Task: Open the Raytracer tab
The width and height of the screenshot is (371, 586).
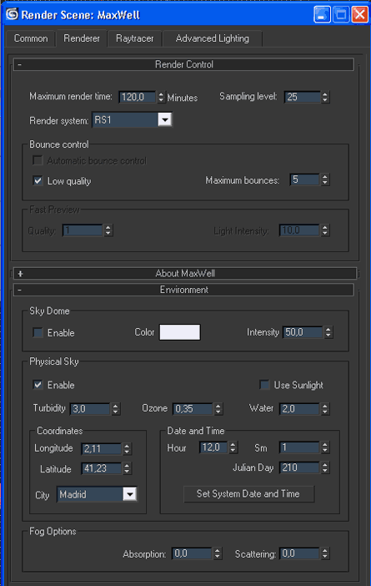Action: tap(135, 38)
